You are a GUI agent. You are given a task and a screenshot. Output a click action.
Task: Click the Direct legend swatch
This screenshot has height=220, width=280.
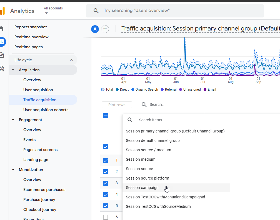coord(117,89)
